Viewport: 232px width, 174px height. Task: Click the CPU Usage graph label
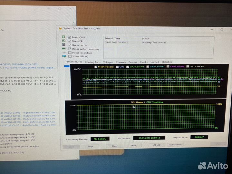coord(137,102)
